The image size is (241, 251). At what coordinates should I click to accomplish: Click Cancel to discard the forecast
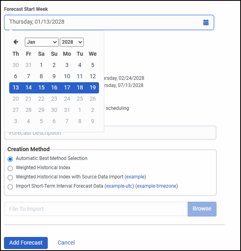coord(66,243)
